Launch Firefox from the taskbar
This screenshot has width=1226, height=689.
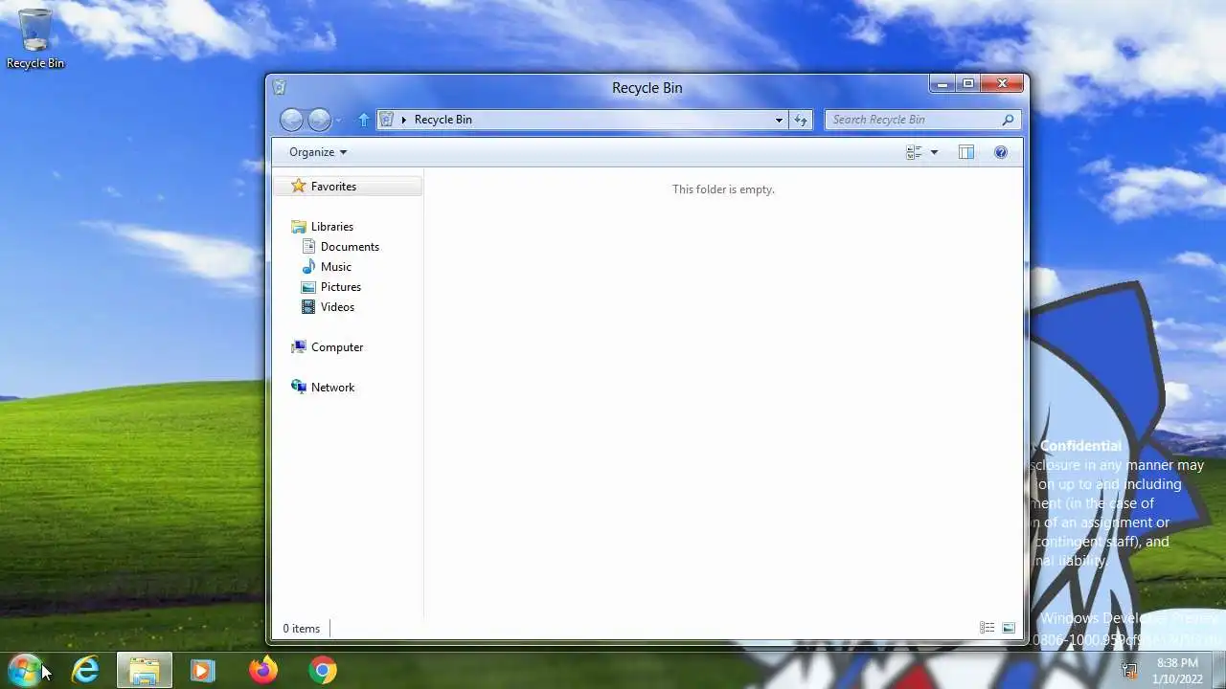[262, 670]
